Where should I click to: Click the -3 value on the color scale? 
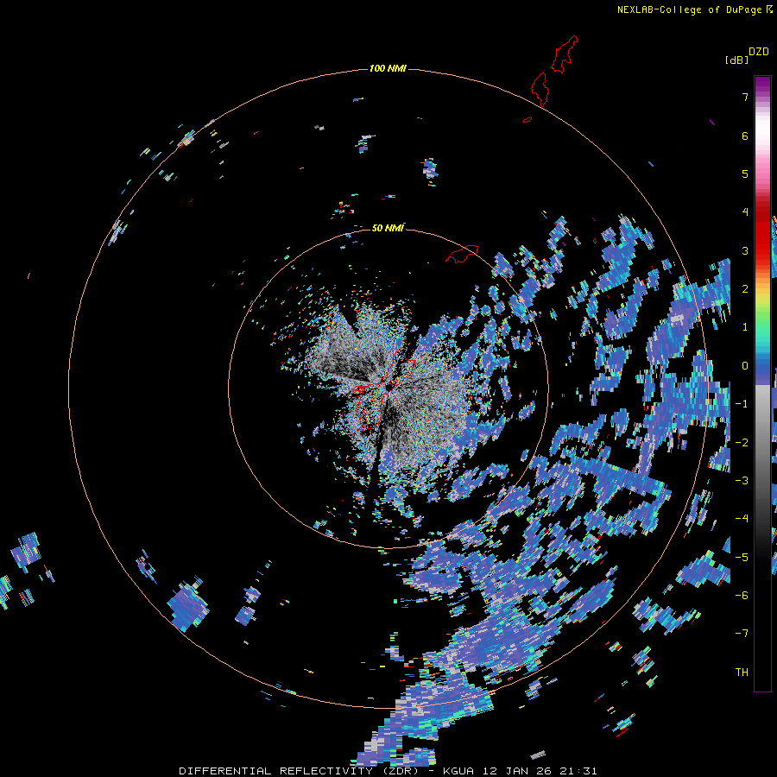(x=742, y=481)
